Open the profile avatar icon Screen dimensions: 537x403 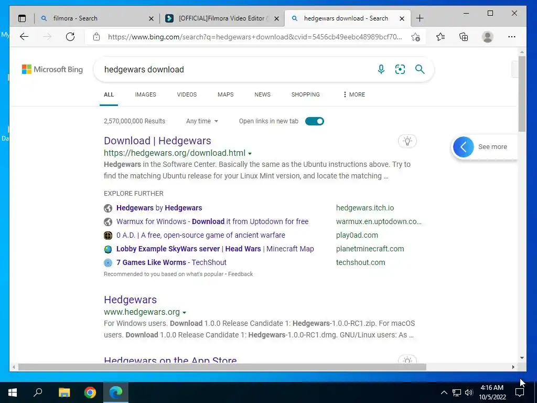(x=487, y=37)
